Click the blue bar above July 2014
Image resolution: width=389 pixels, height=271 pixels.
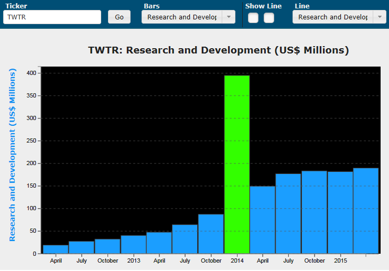click(288, 213)
